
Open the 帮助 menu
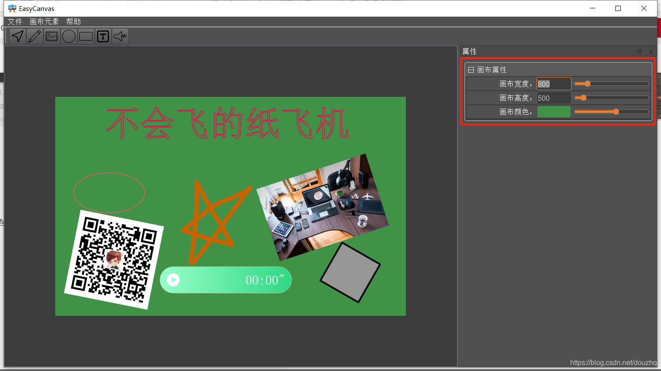click(x=73, y=21)
